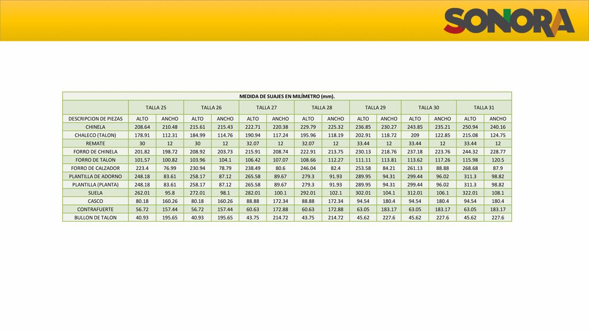
Task: Select the 'CASCO' row label
Action: tap(95, 201)
